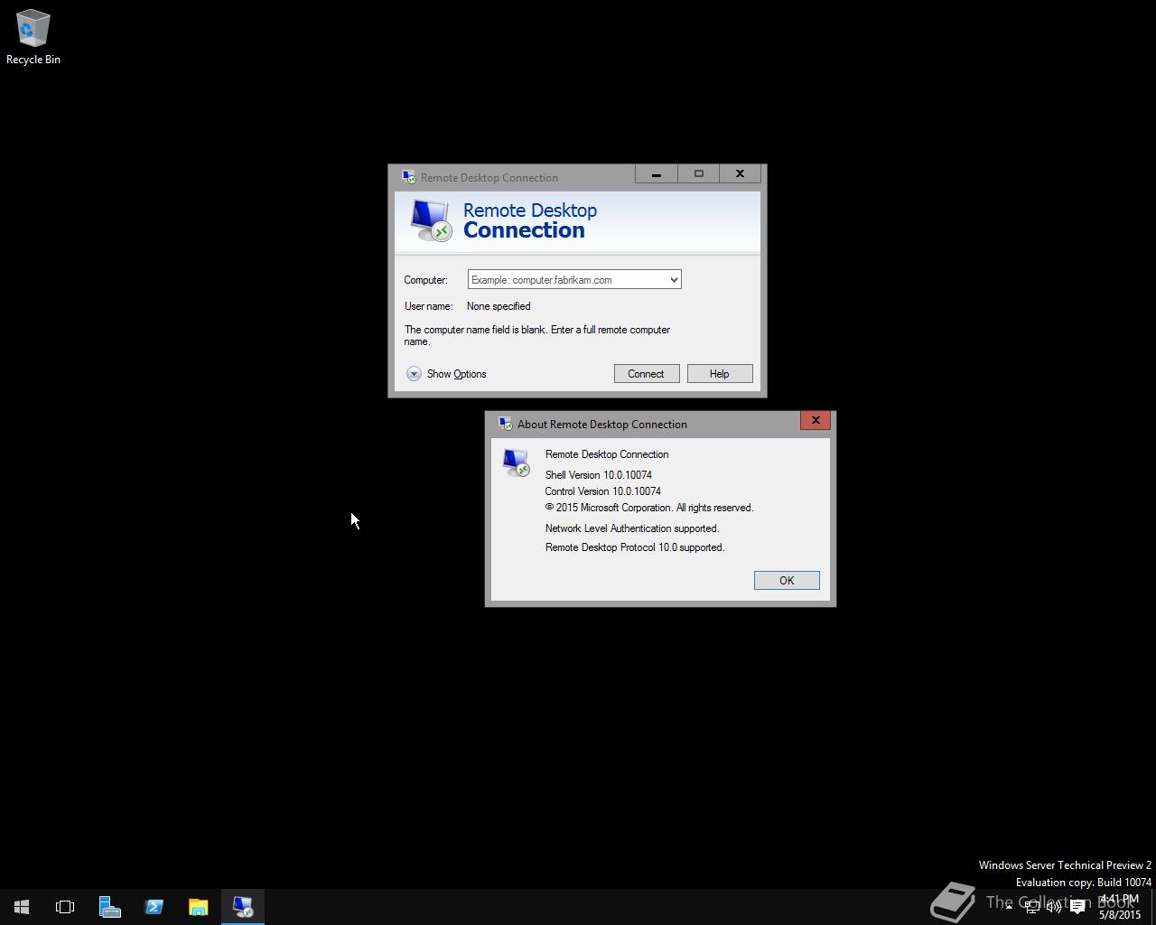This screenshot has height=925, width=1156.
Task: Click the taskbar clock and date
Action: click(1120, 906)
